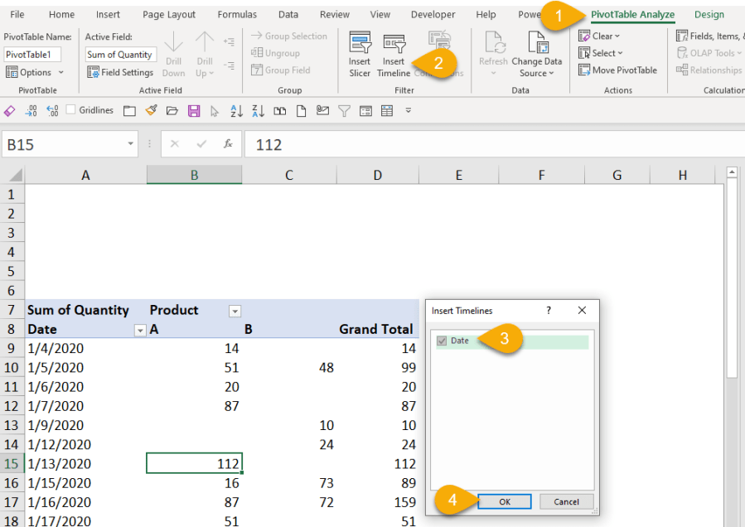The width and height of the screenshot is (745, 527).
Task: Open the Formulas ribbon tab
Action: point(237,14)
